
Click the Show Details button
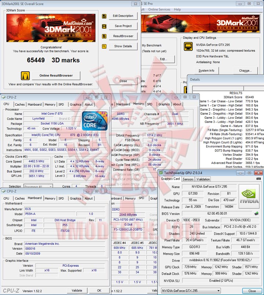tap(123, 46)
